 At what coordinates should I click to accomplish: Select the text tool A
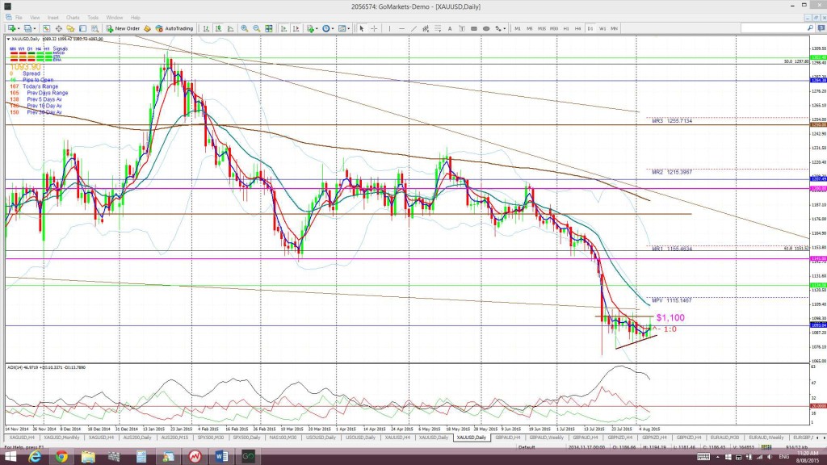tap(450, 28)
